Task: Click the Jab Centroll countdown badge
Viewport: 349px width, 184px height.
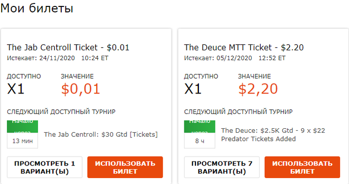Action: tap(22, 134)
